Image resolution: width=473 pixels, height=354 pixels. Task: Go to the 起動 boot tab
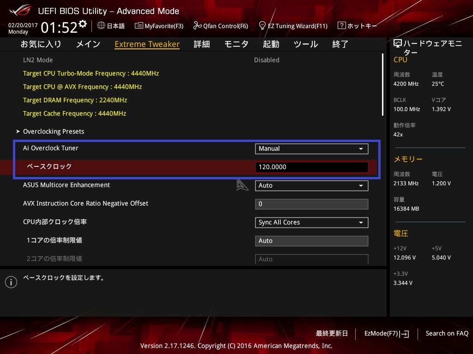(x=271, y=44)
